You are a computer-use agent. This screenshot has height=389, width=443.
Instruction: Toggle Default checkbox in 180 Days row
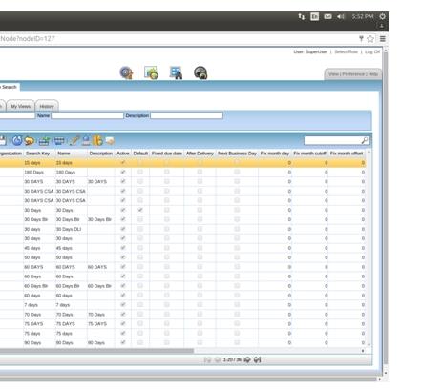[x=140, y=172]
